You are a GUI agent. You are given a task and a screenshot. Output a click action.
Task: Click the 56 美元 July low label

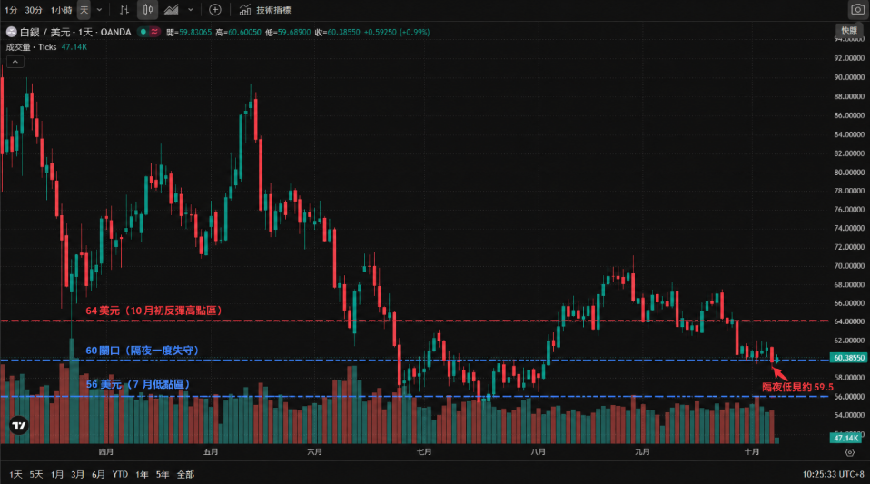(x=139, y=384)
